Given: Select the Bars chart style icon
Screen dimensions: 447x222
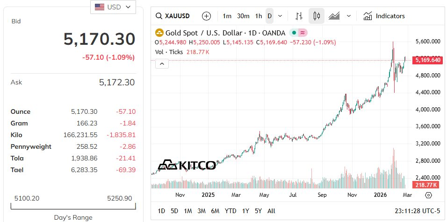Looking at the screenshot, I should tap(299, 16).
